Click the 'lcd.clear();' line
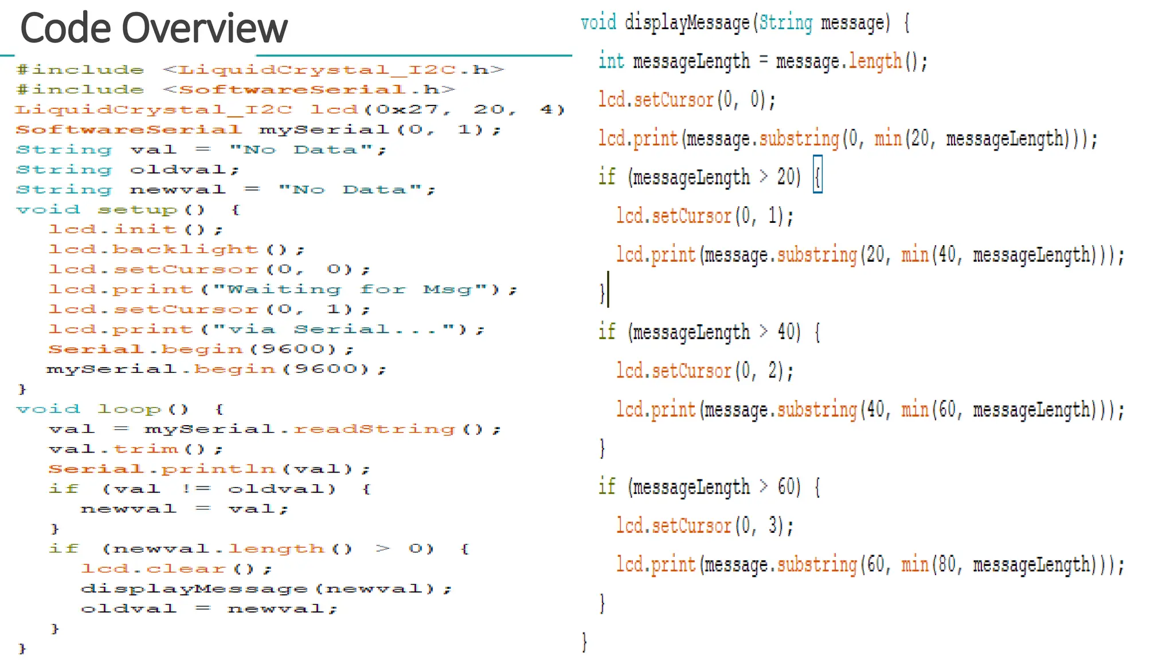The image size is (1174, 660). (177, 569)
